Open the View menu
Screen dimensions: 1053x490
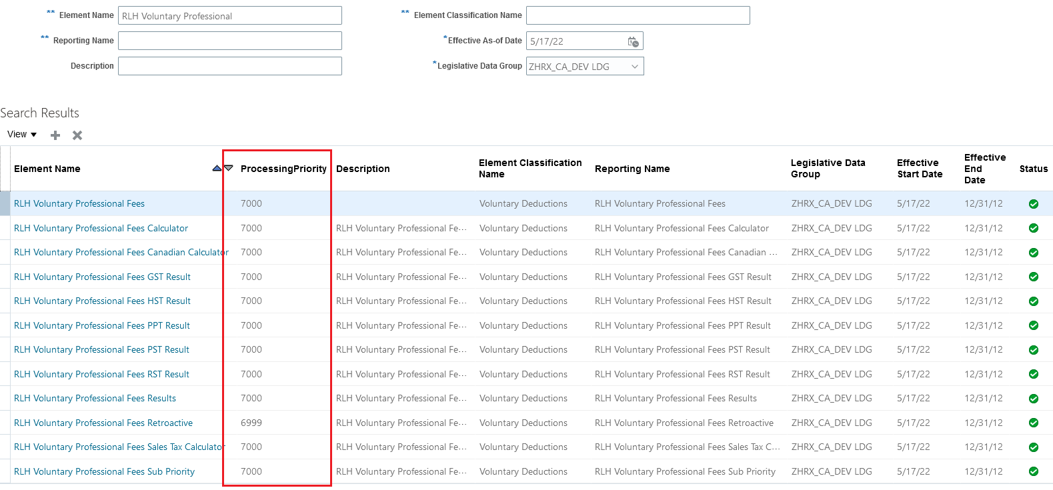(x=22, y=135)
